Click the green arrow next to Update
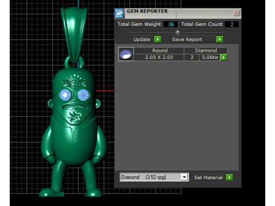 tap(158, 39)
